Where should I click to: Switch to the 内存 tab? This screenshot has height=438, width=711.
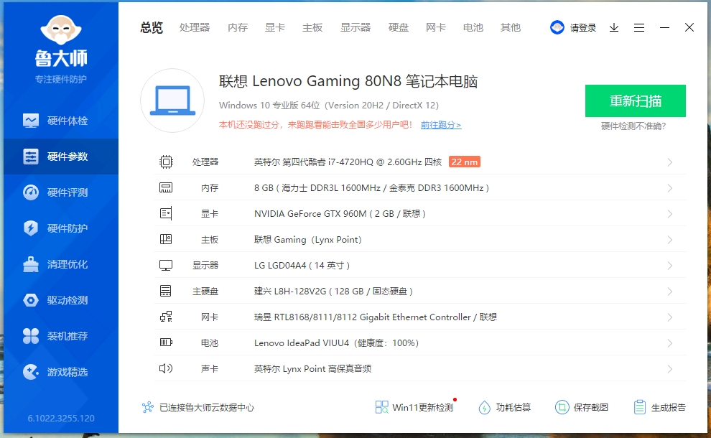coord(238,28)
